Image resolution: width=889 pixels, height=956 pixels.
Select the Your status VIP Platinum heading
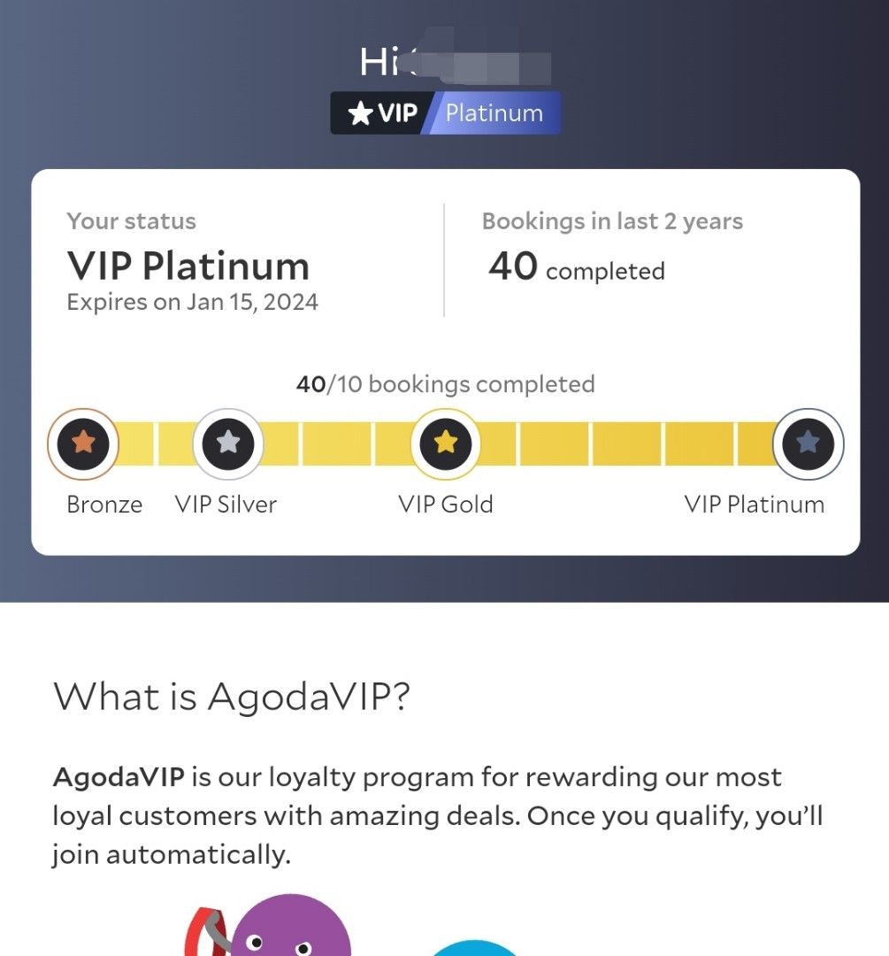click(x=188, y=266)
